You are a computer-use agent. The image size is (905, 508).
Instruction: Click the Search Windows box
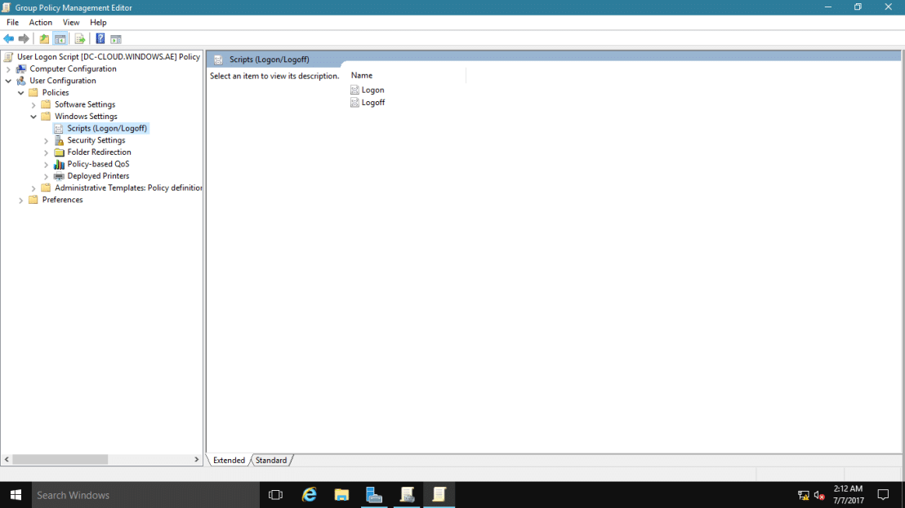point(145,495)
